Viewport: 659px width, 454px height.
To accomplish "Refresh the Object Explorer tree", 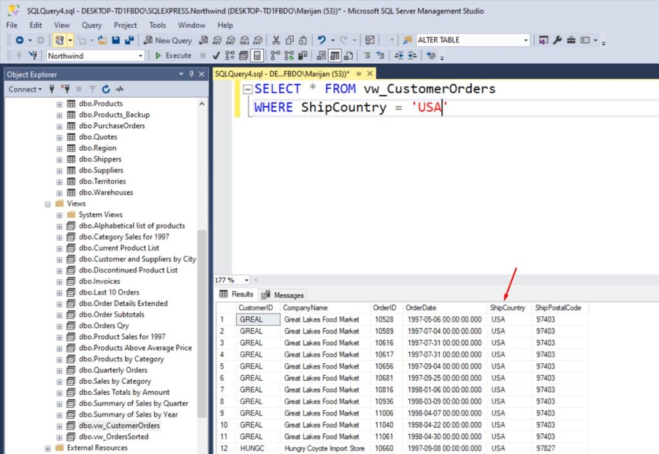I will (106, 90).
